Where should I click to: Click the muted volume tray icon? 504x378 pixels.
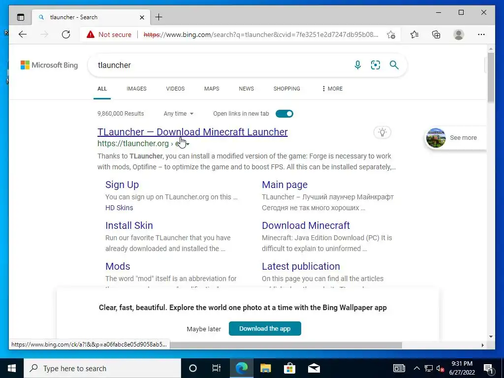pyautogui.click(x=441, y=368)
